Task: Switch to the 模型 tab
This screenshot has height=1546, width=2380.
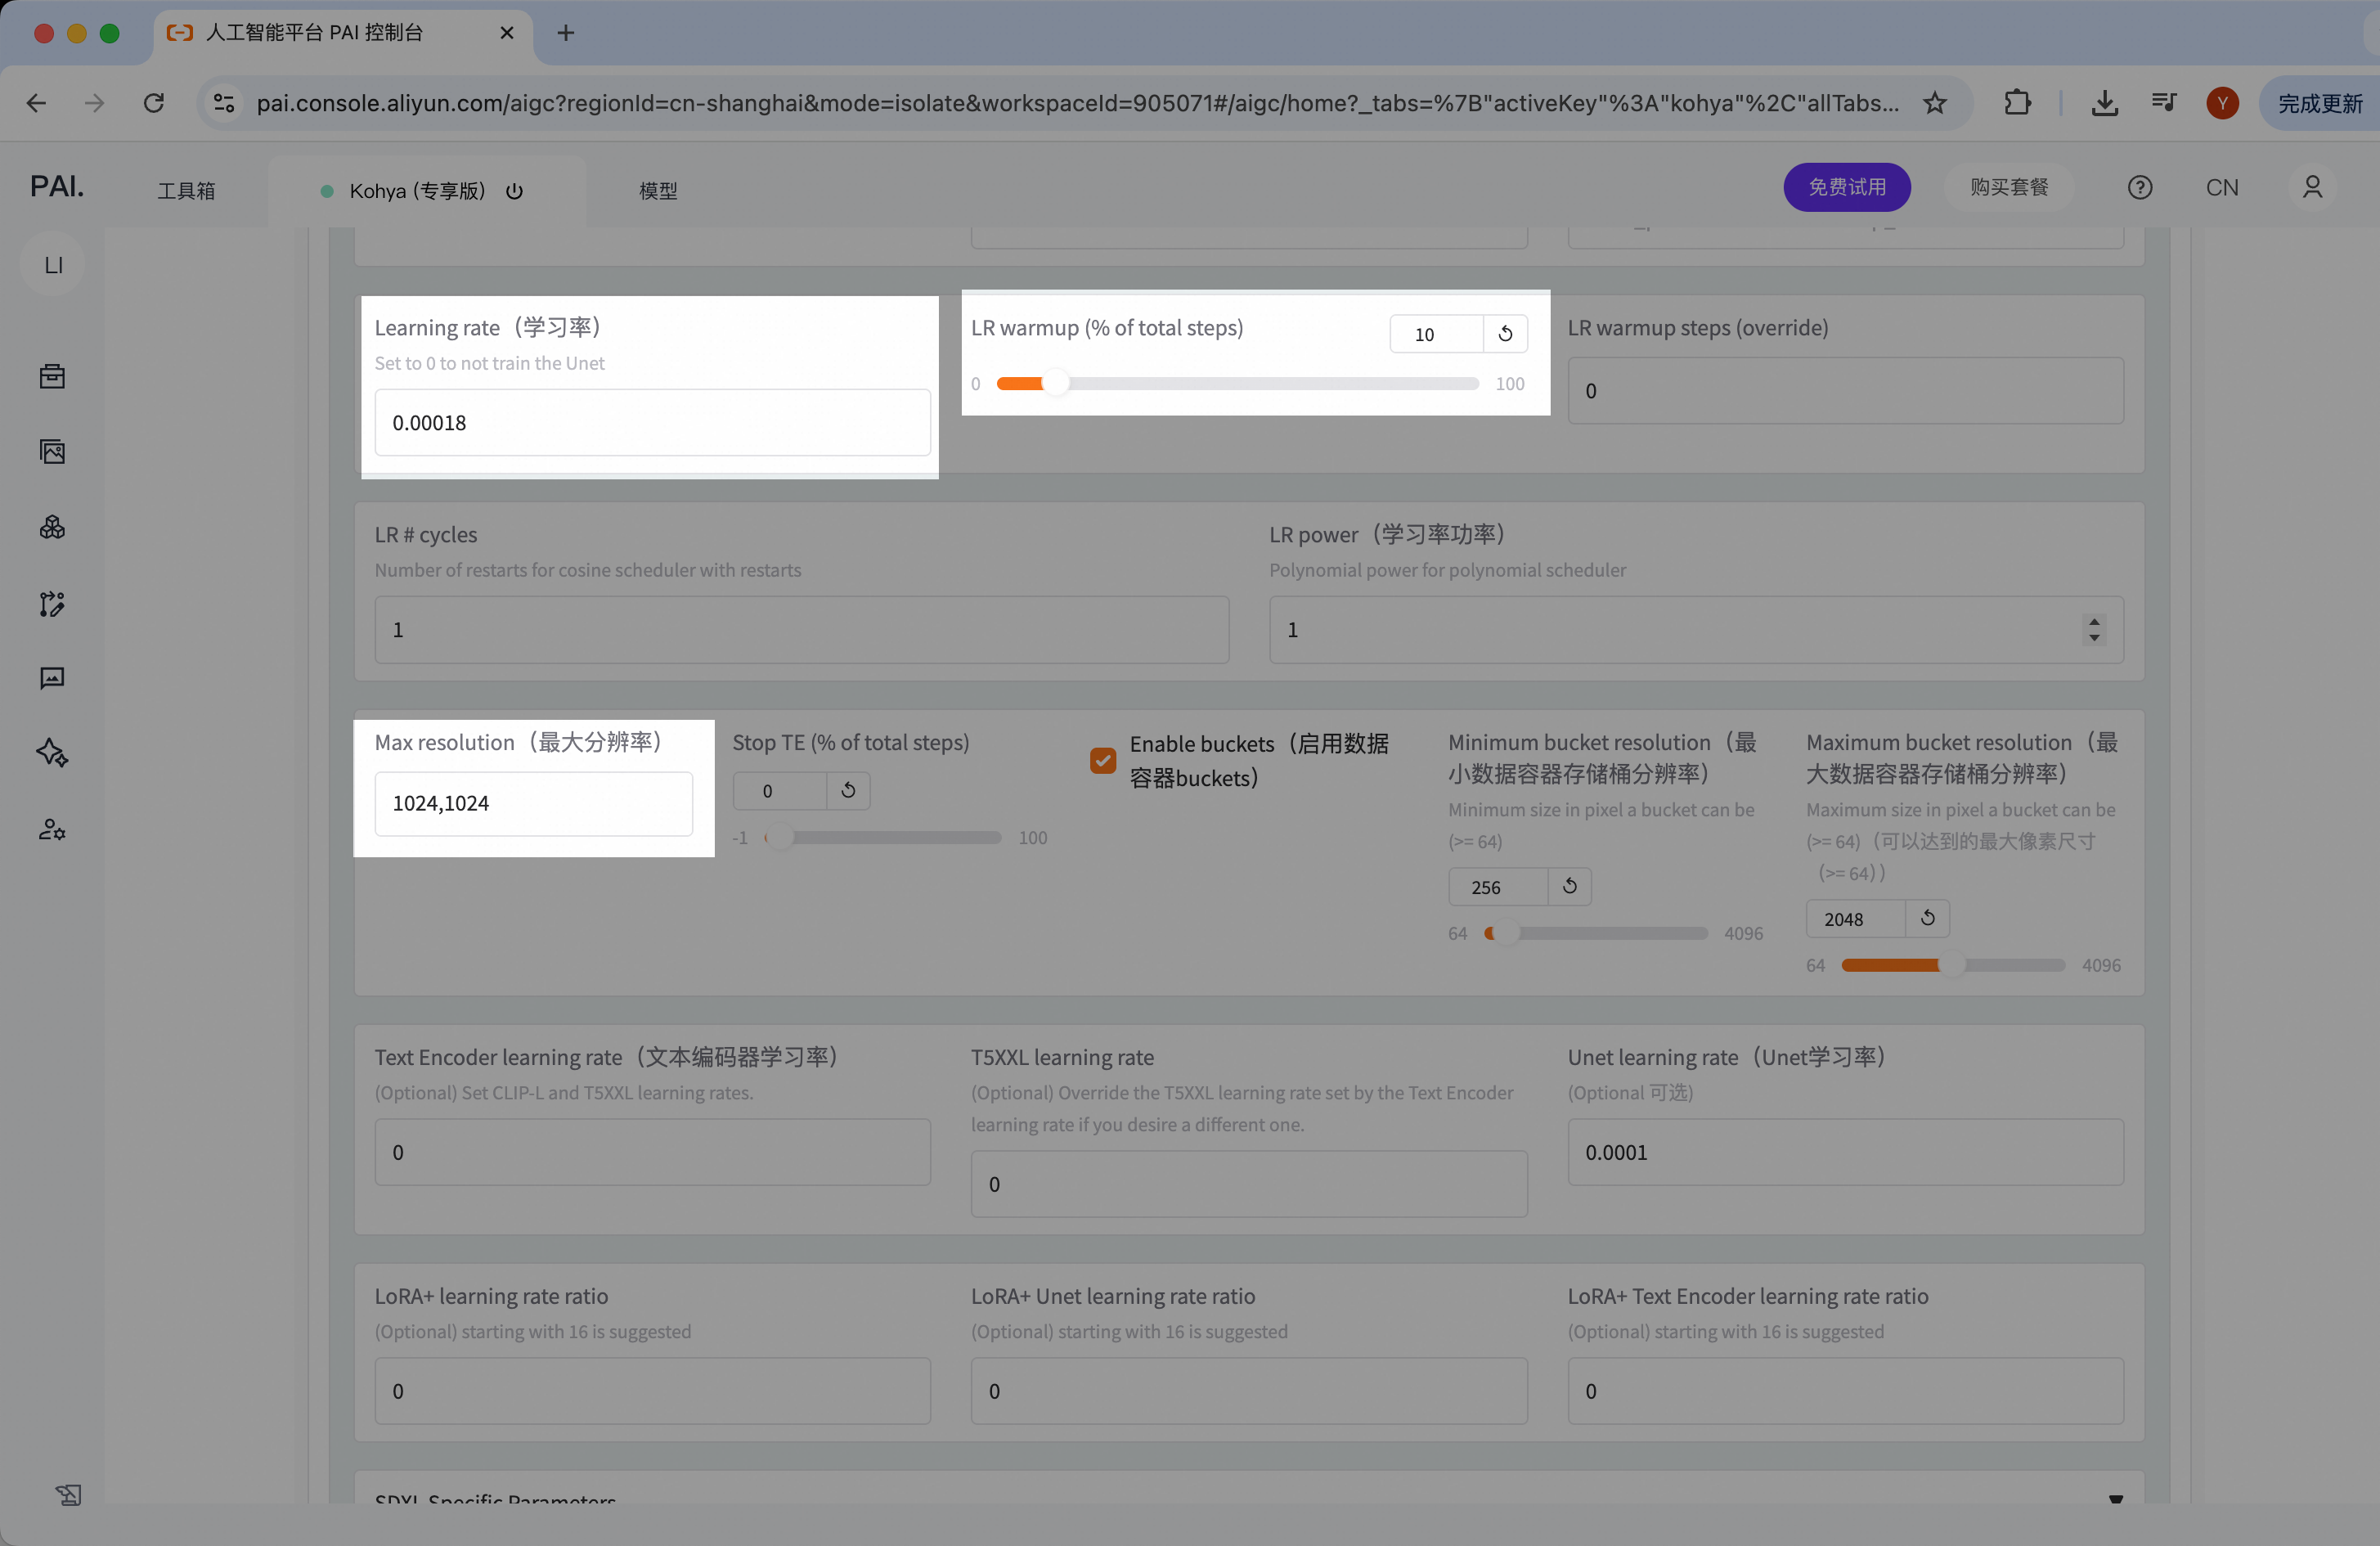Action: pos(658,191)
